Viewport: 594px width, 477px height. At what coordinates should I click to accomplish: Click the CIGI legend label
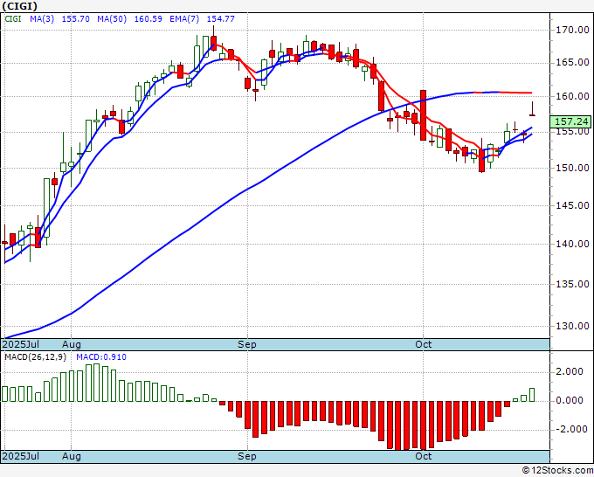13,18
